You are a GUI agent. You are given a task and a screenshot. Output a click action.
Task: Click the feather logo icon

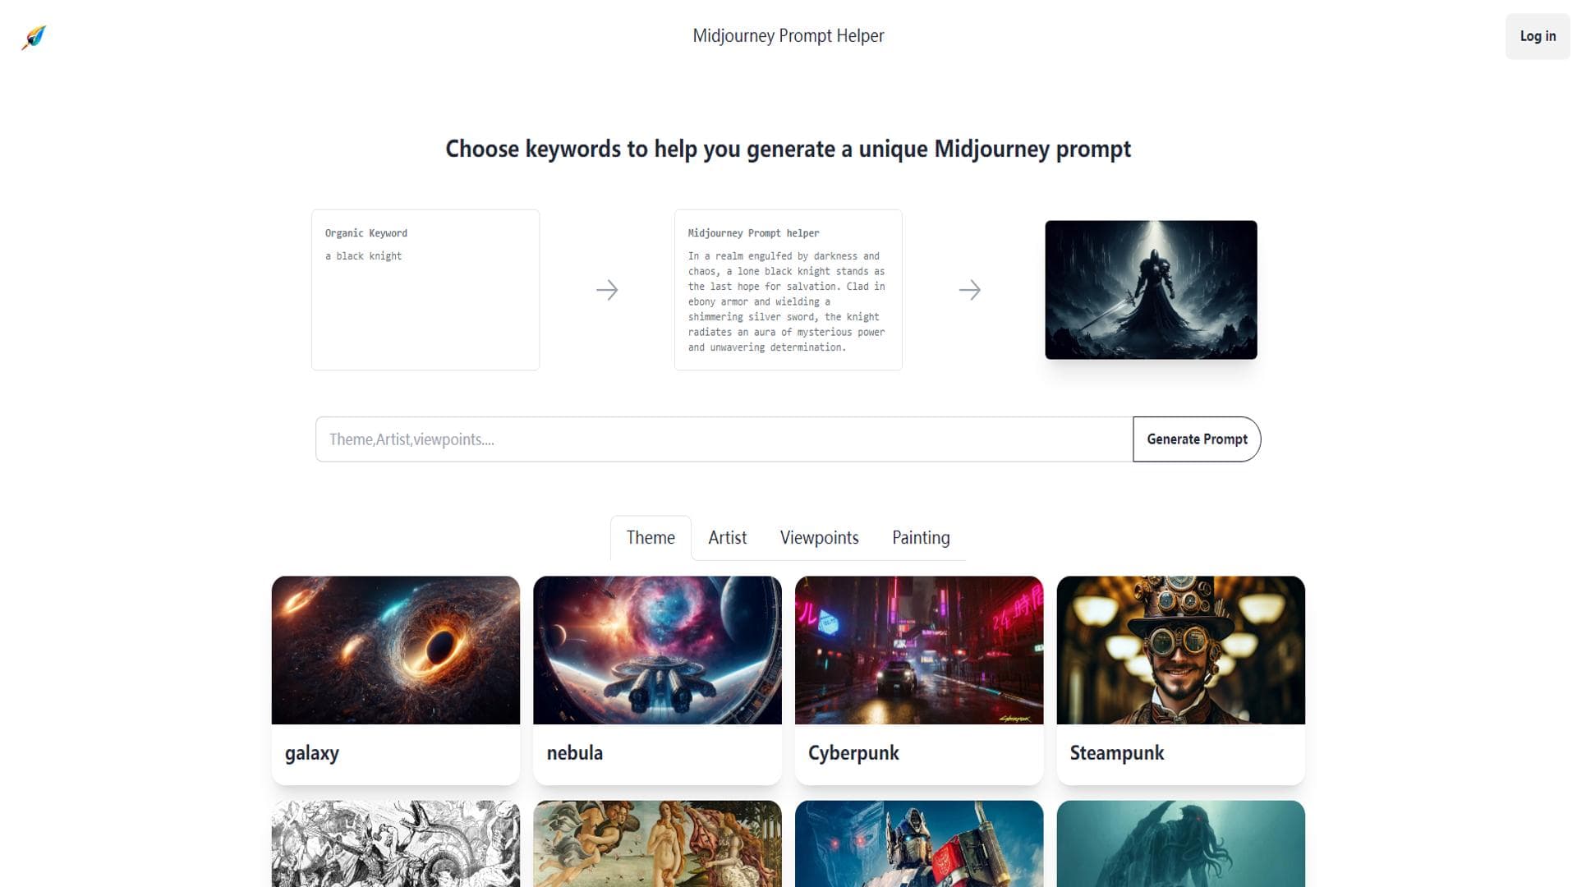[34, 37]
